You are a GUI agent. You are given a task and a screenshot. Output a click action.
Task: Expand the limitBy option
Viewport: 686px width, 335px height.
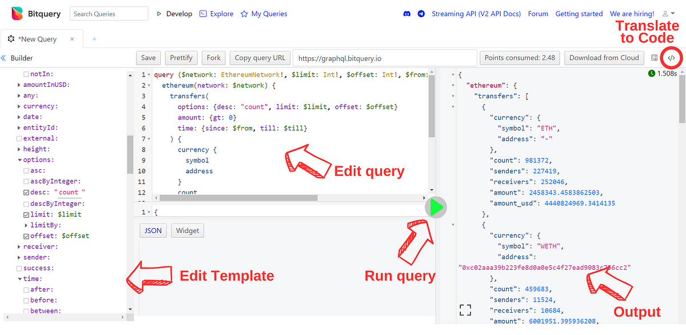(x=26, y=225)
